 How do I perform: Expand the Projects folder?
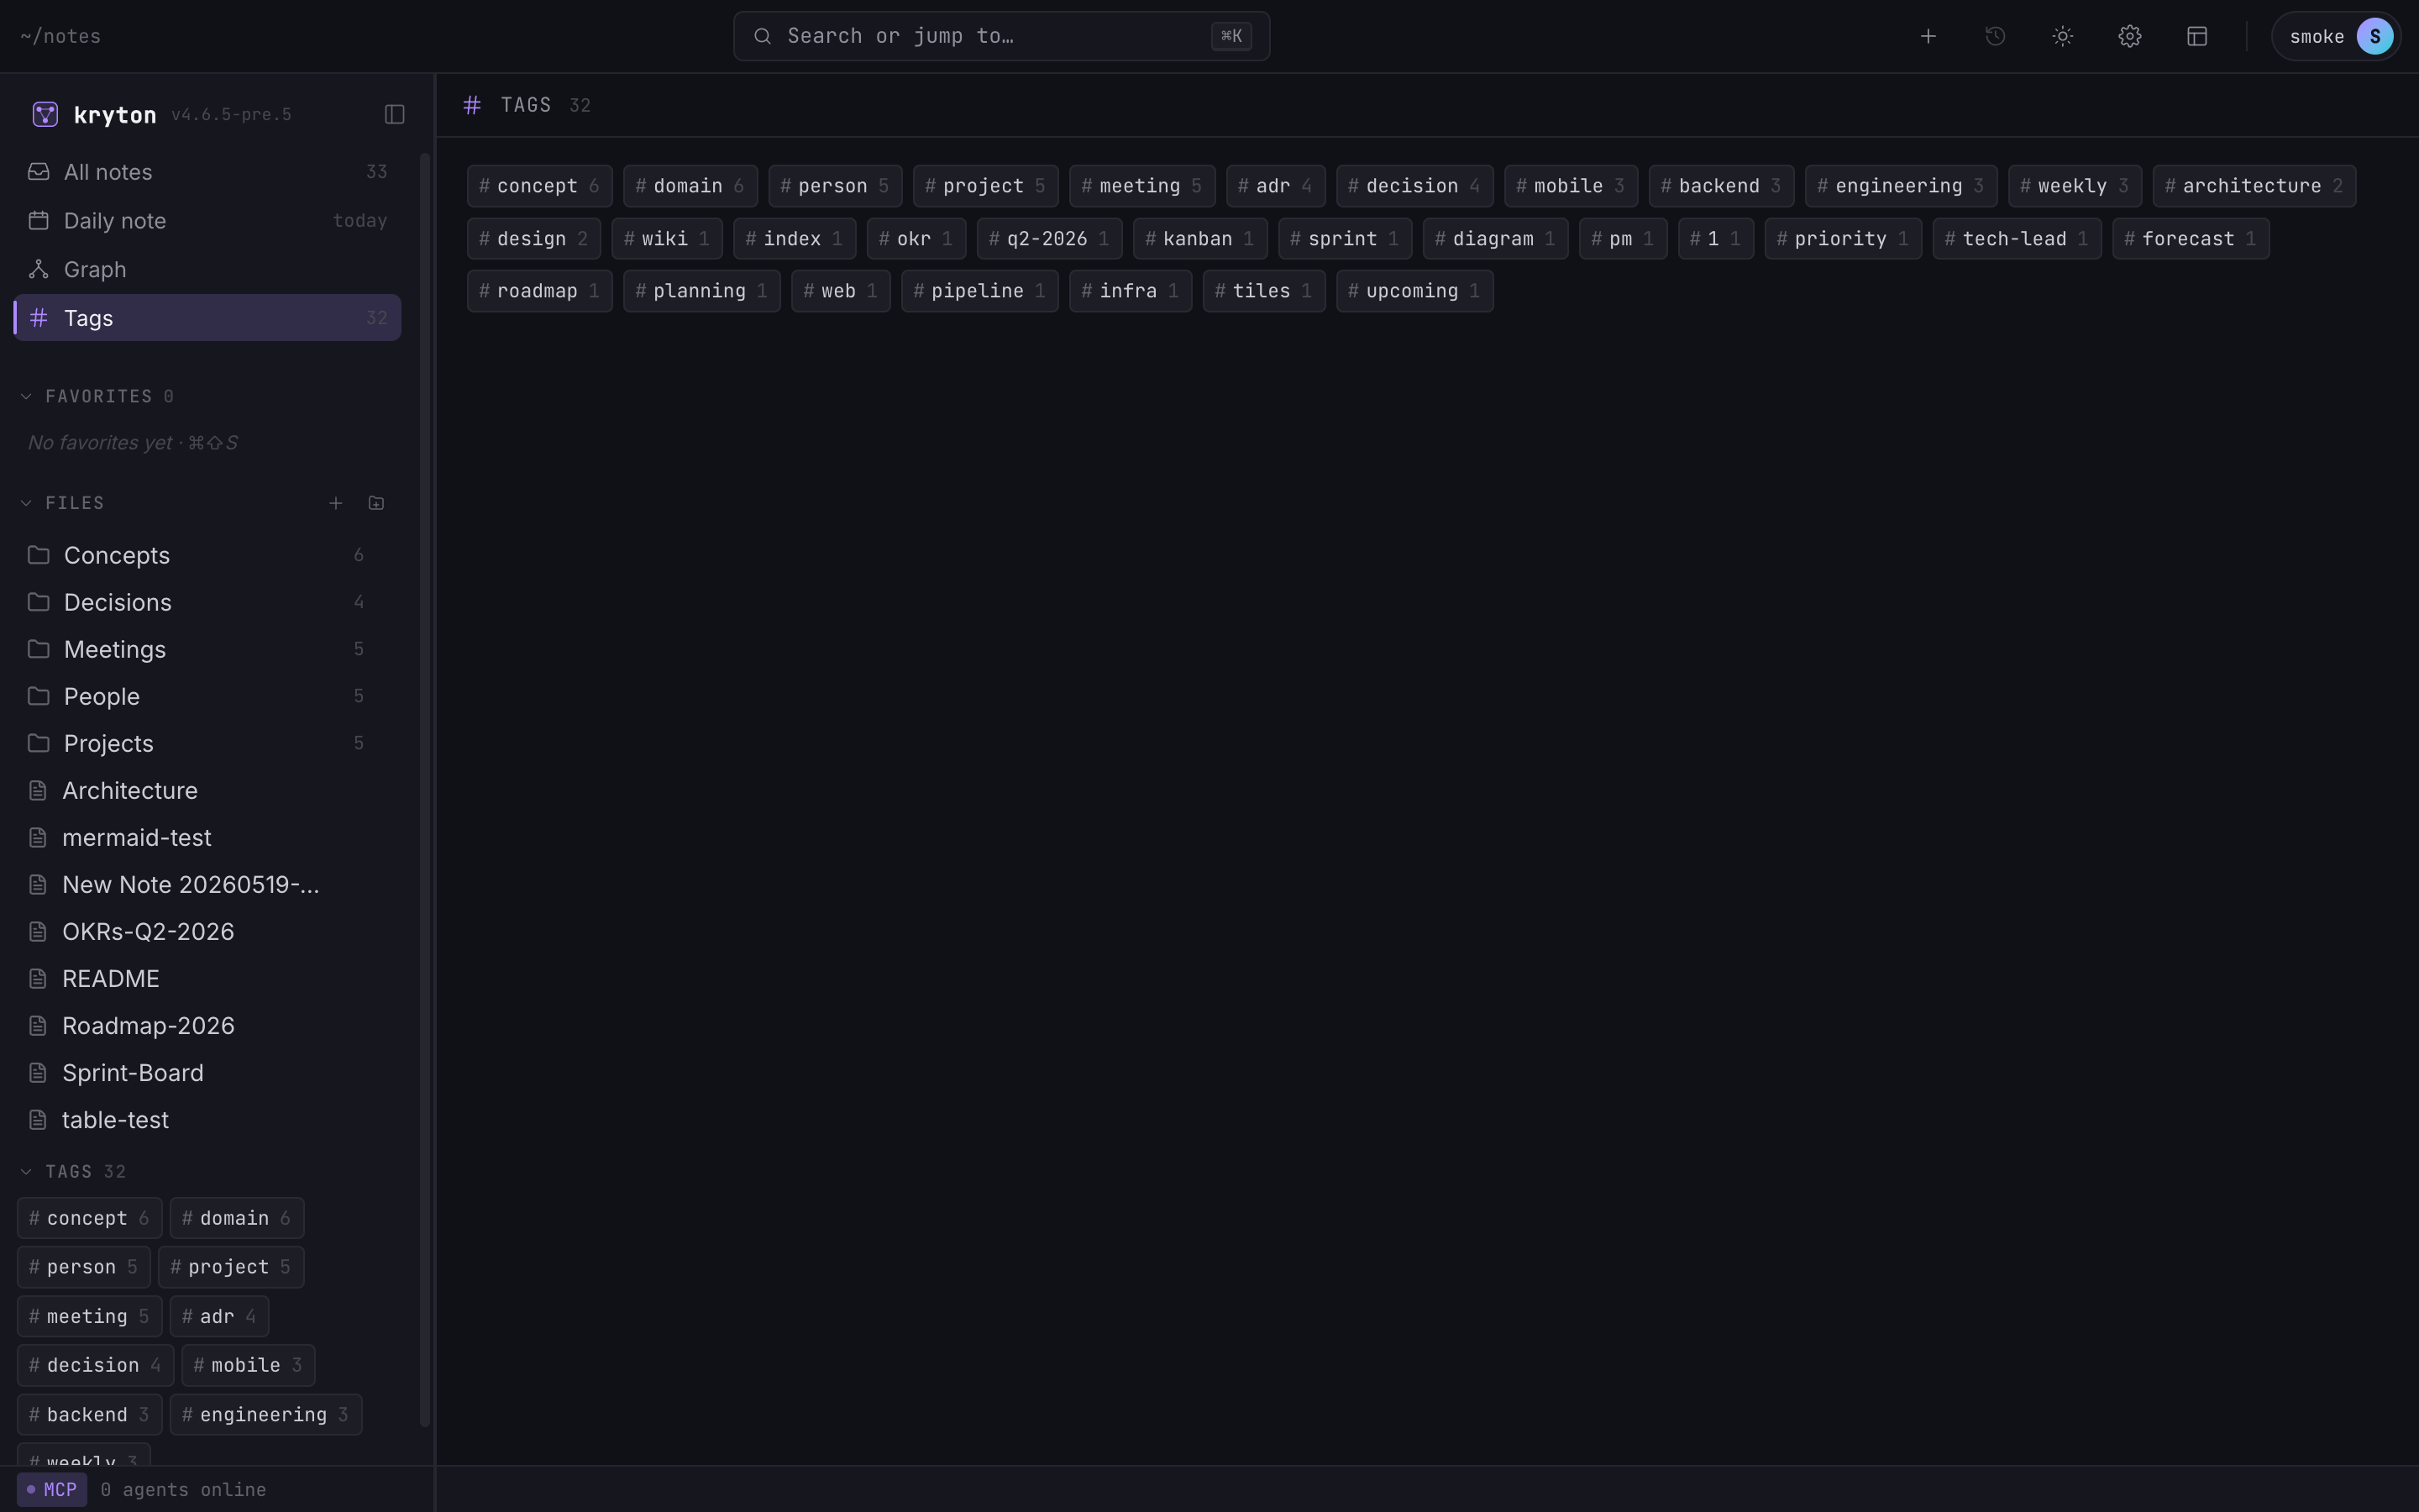pos(208,743)
